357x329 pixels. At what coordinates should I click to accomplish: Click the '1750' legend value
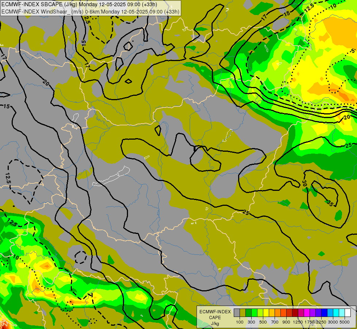310,322
